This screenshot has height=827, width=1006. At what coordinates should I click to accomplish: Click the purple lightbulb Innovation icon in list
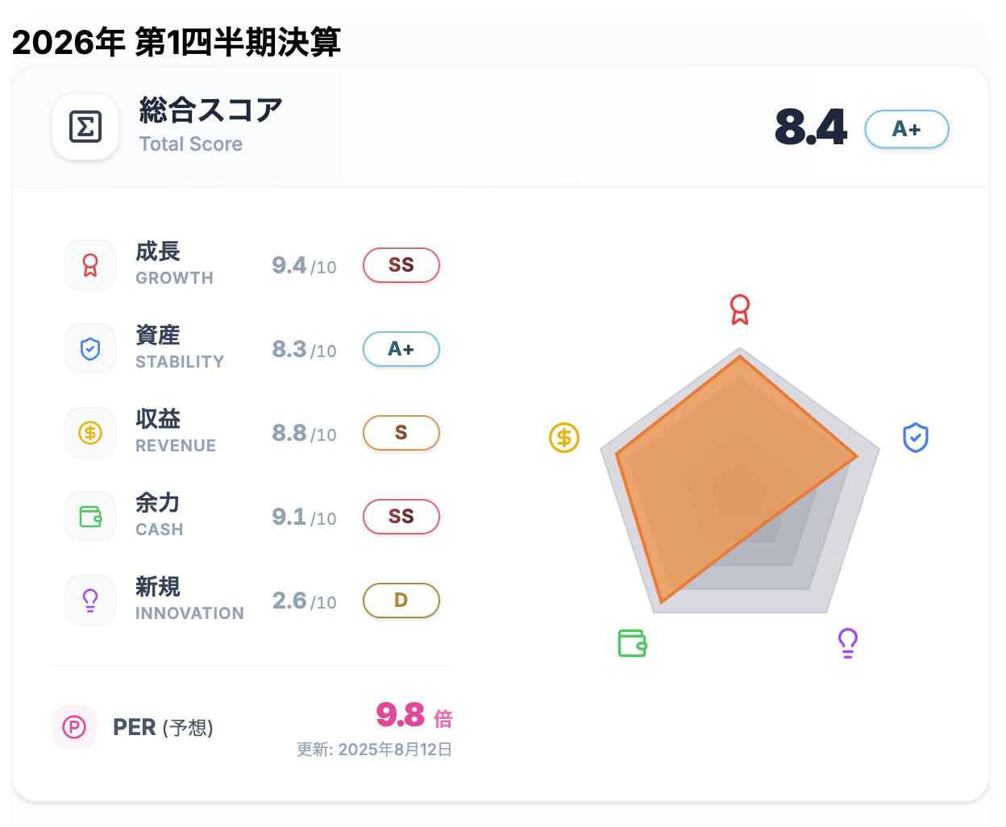point(90,601)
